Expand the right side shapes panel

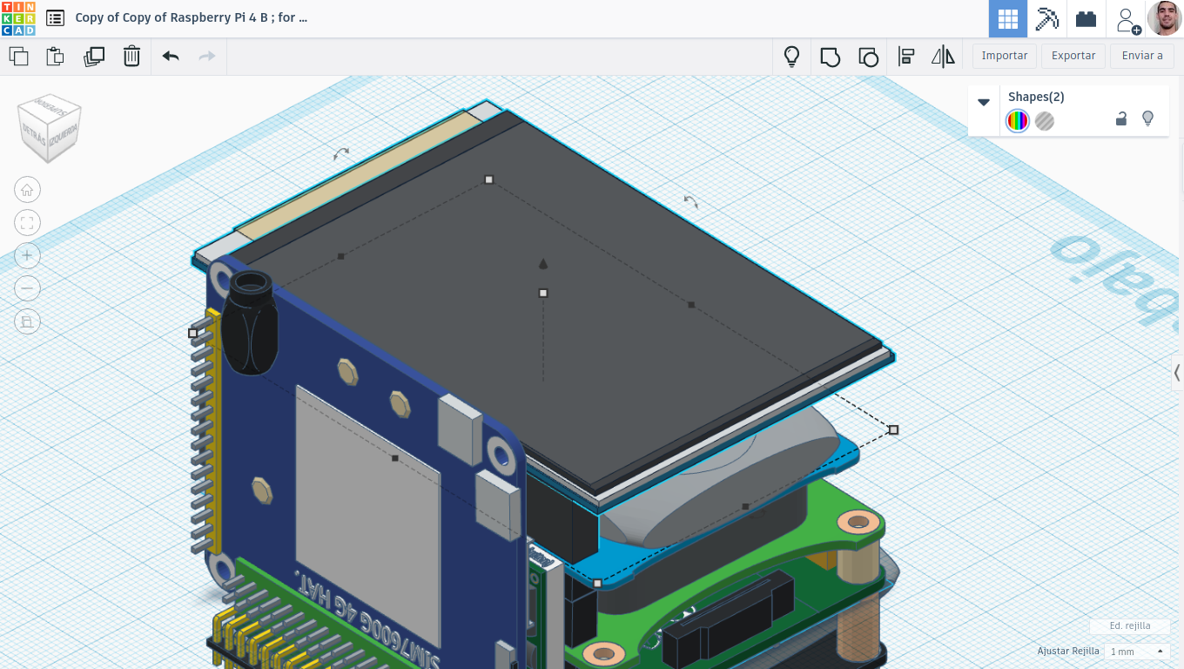click(1177, 373)
